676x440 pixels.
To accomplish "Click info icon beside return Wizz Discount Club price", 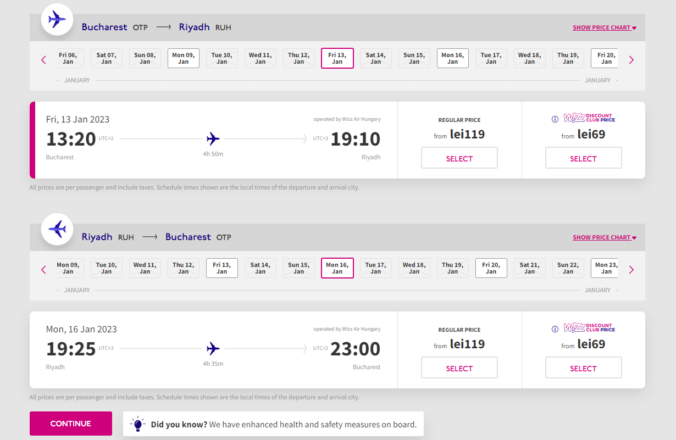I will point(555,329).
